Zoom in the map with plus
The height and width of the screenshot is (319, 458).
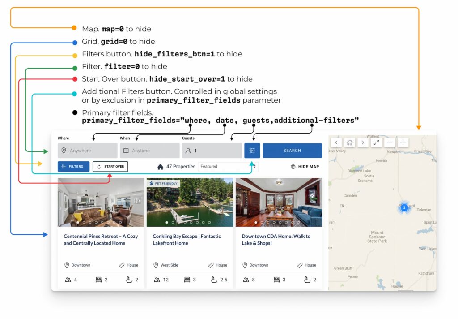[x=403, y=142]
